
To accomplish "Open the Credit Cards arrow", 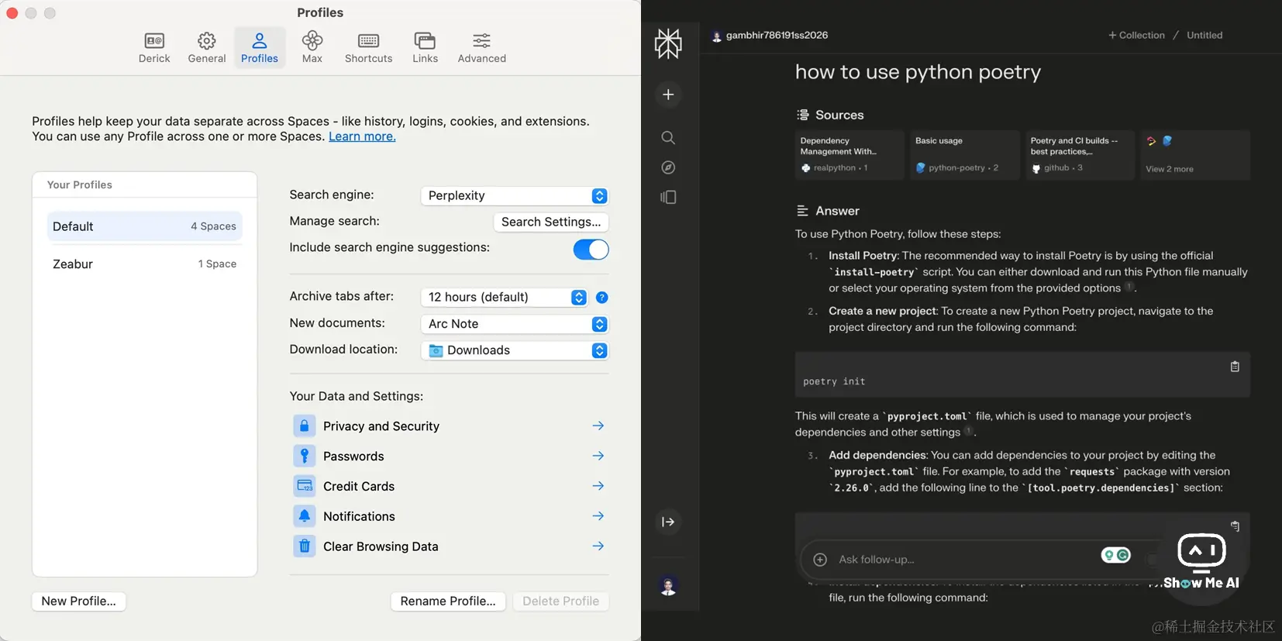I will 598,486.
